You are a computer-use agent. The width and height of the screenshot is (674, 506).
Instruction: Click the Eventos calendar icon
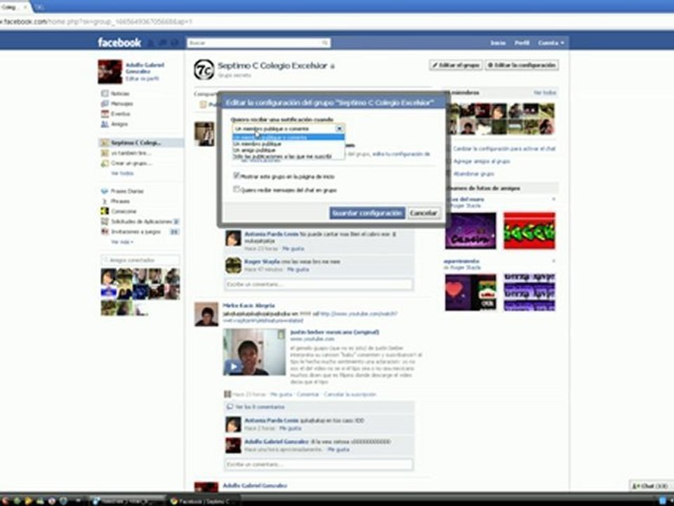point(105,114)
